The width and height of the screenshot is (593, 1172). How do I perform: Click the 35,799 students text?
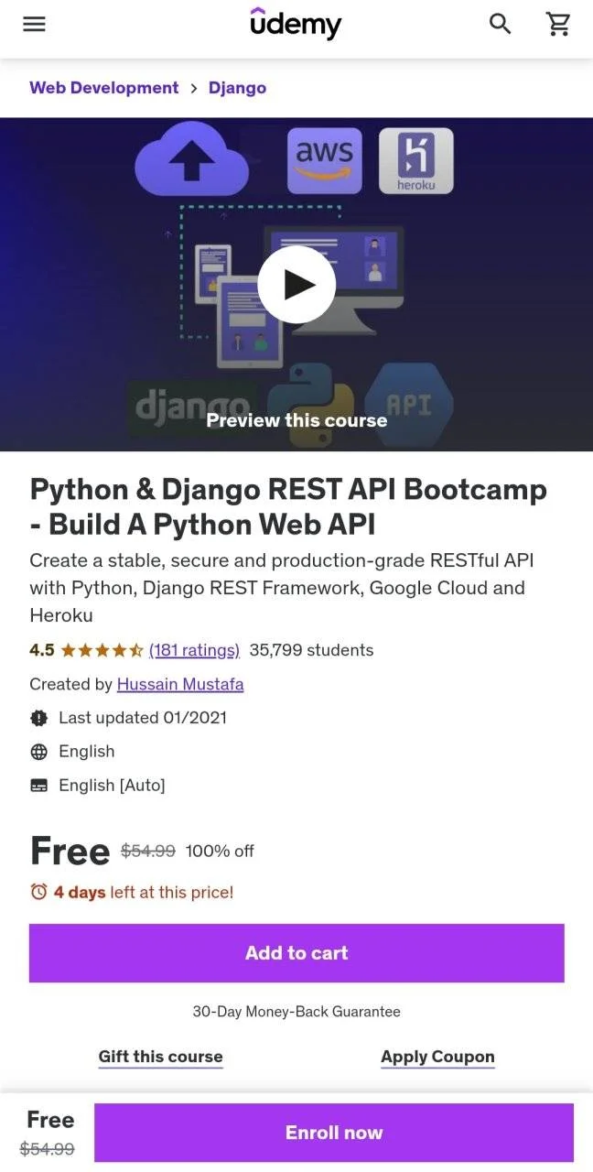pos(311,650)
